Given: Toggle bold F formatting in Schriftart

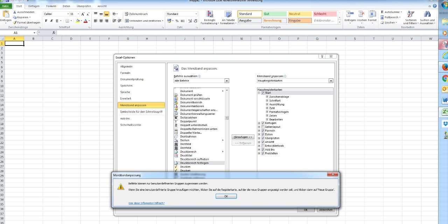Looking at the screenshot, I should pos(46,21).
